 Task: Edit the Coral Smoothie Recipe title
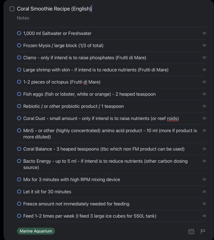pos(54,9)
